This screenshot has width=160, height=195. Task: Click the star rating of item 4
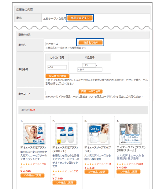click(122, 164)
